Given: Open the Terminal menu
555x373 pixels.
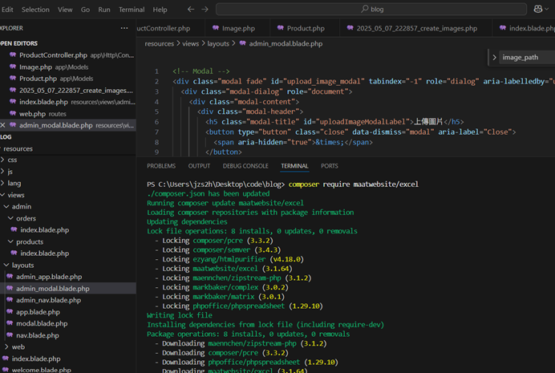Looking at the screenshot, I should coord(132,10).
